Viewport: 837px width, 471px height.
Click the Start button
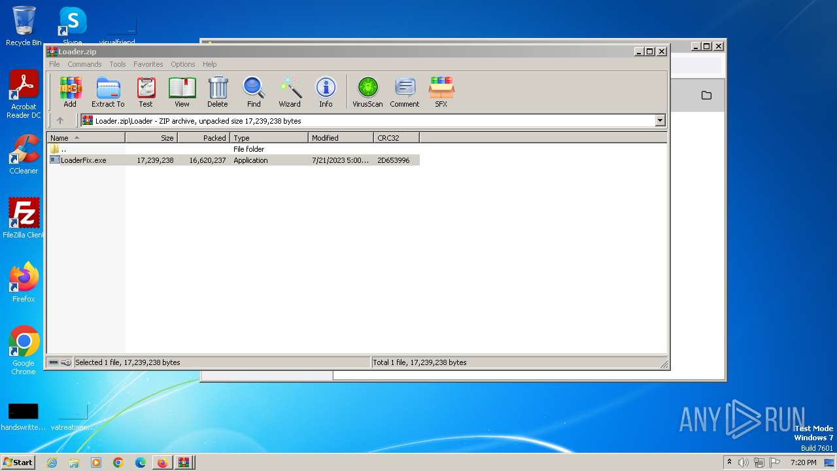pos(18,462)
